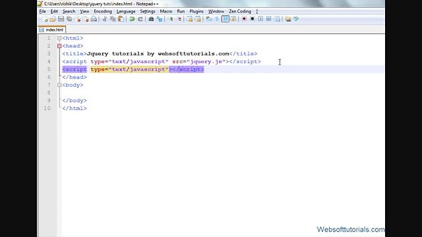Screen dimensions: 422x237
Task: Click highlighted <script on line 5
Action: click(x=75, y=69)
